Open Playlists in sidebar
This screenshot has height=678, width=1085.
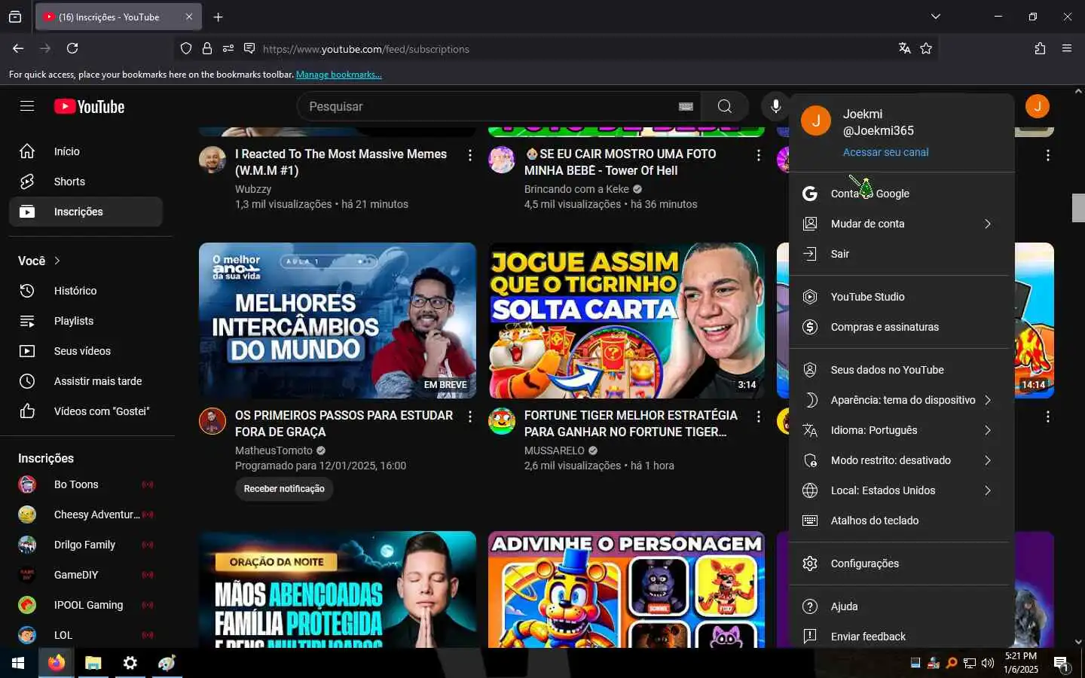click(x=86, y=321)
